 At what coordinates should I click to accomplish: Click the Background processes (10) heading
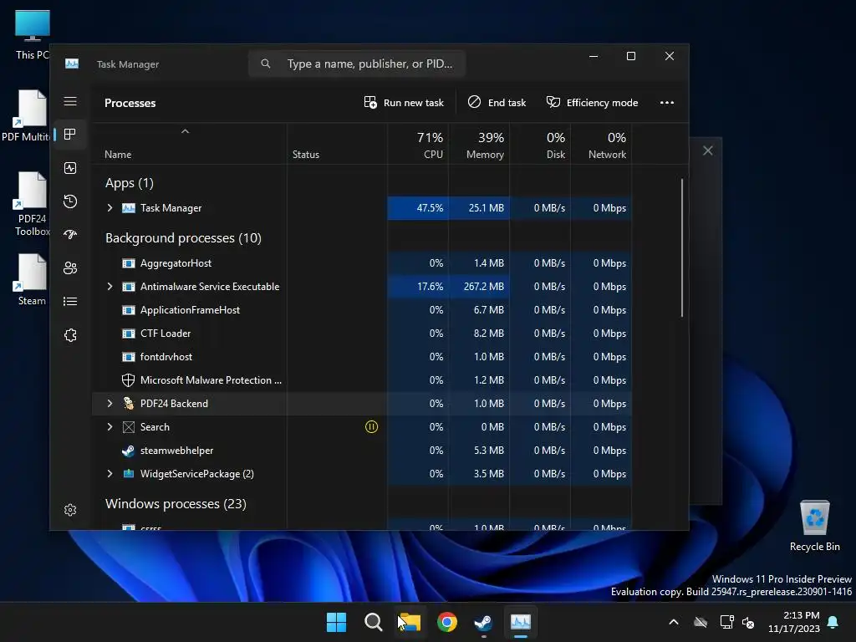point(183,238)
